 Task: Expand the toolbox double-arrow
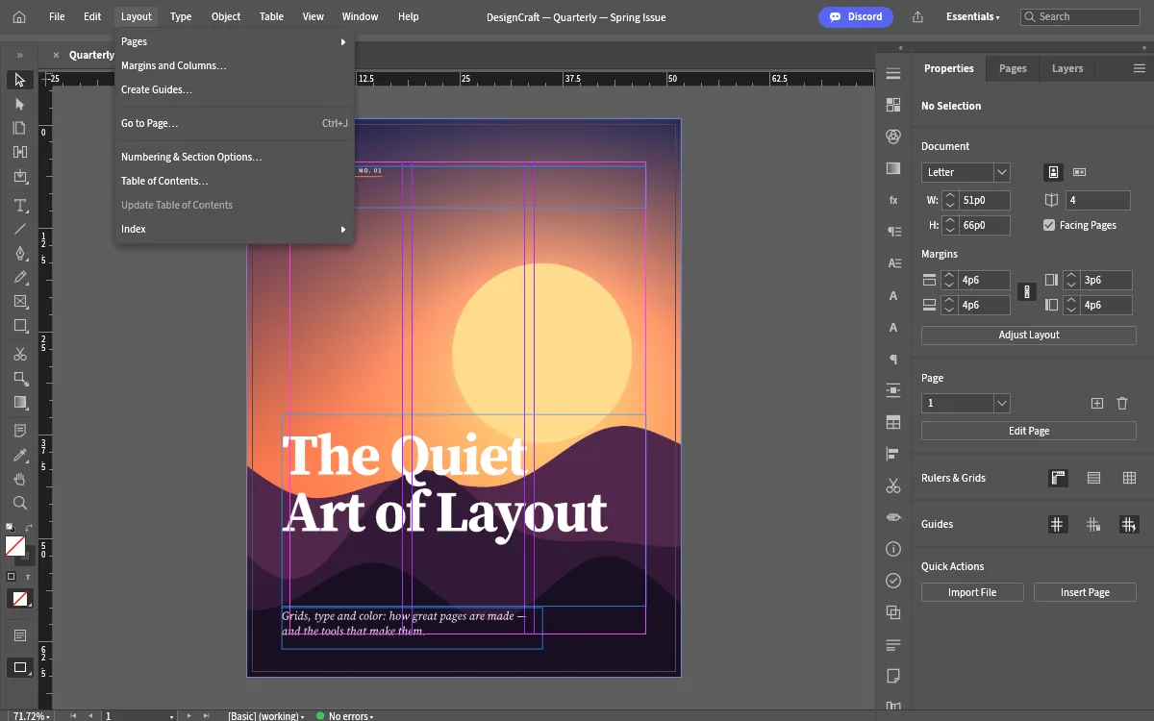[x=20, y=55]
